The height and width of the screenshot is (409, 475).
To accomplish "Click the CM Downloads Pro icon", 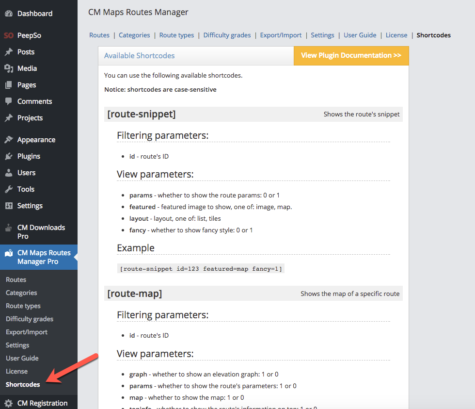I will pyautogui.click(x=9, y=228).
